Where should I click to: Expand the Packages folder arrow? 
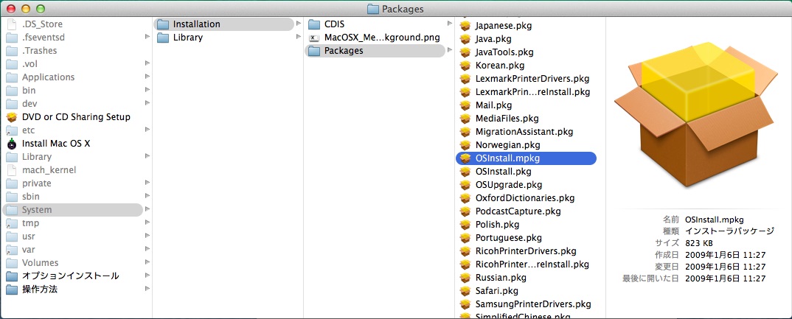pos(450,51)
